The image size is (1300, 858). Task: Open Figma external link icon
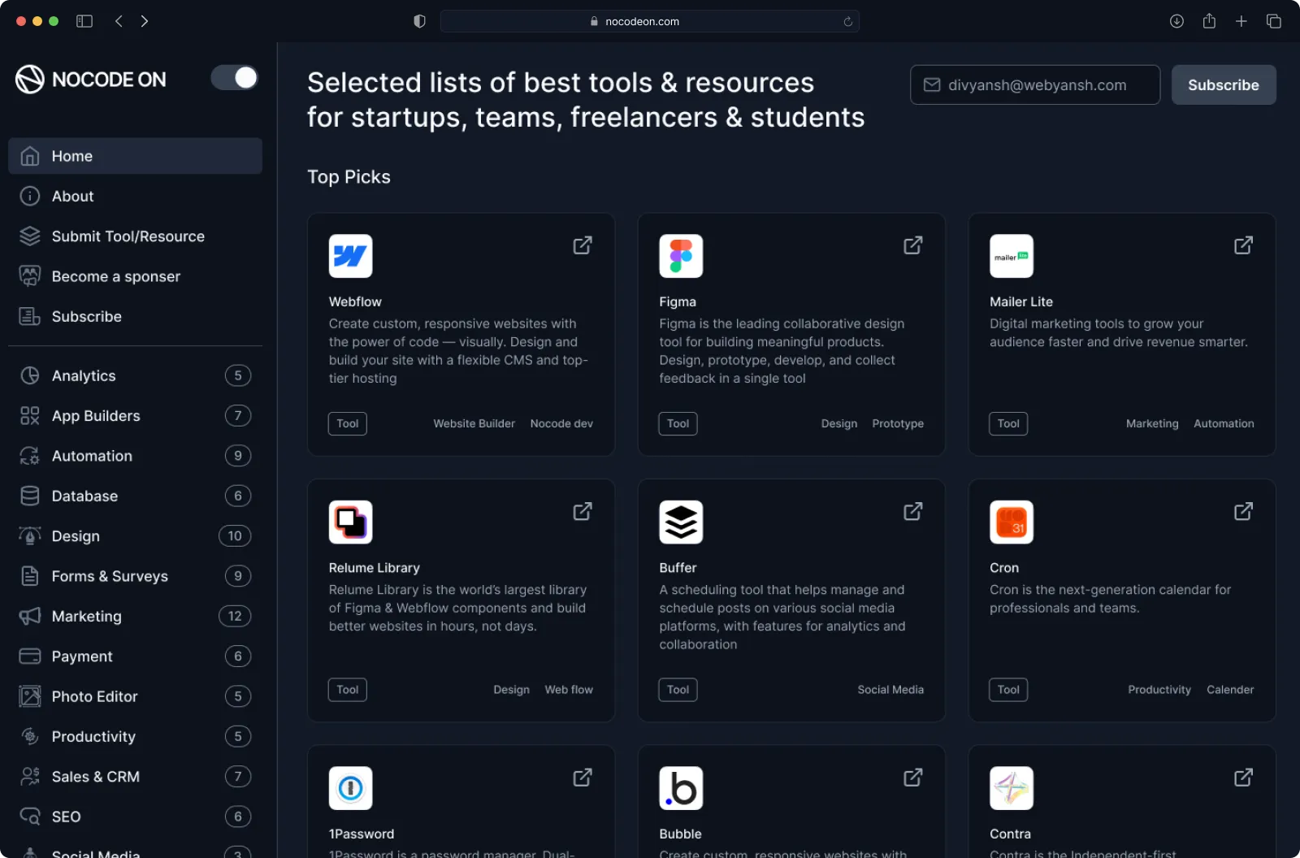913,245
